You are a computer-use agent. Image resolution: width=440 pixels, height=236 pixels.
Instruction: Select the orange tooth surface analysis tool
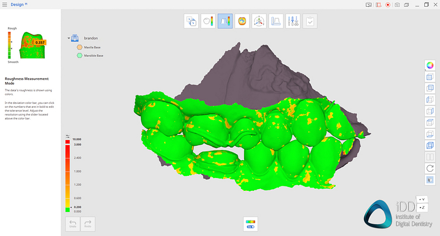tap(242, 22)
